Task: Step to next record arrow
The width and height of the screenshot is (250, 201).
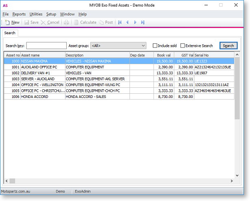Action: (x=135, y=22)
